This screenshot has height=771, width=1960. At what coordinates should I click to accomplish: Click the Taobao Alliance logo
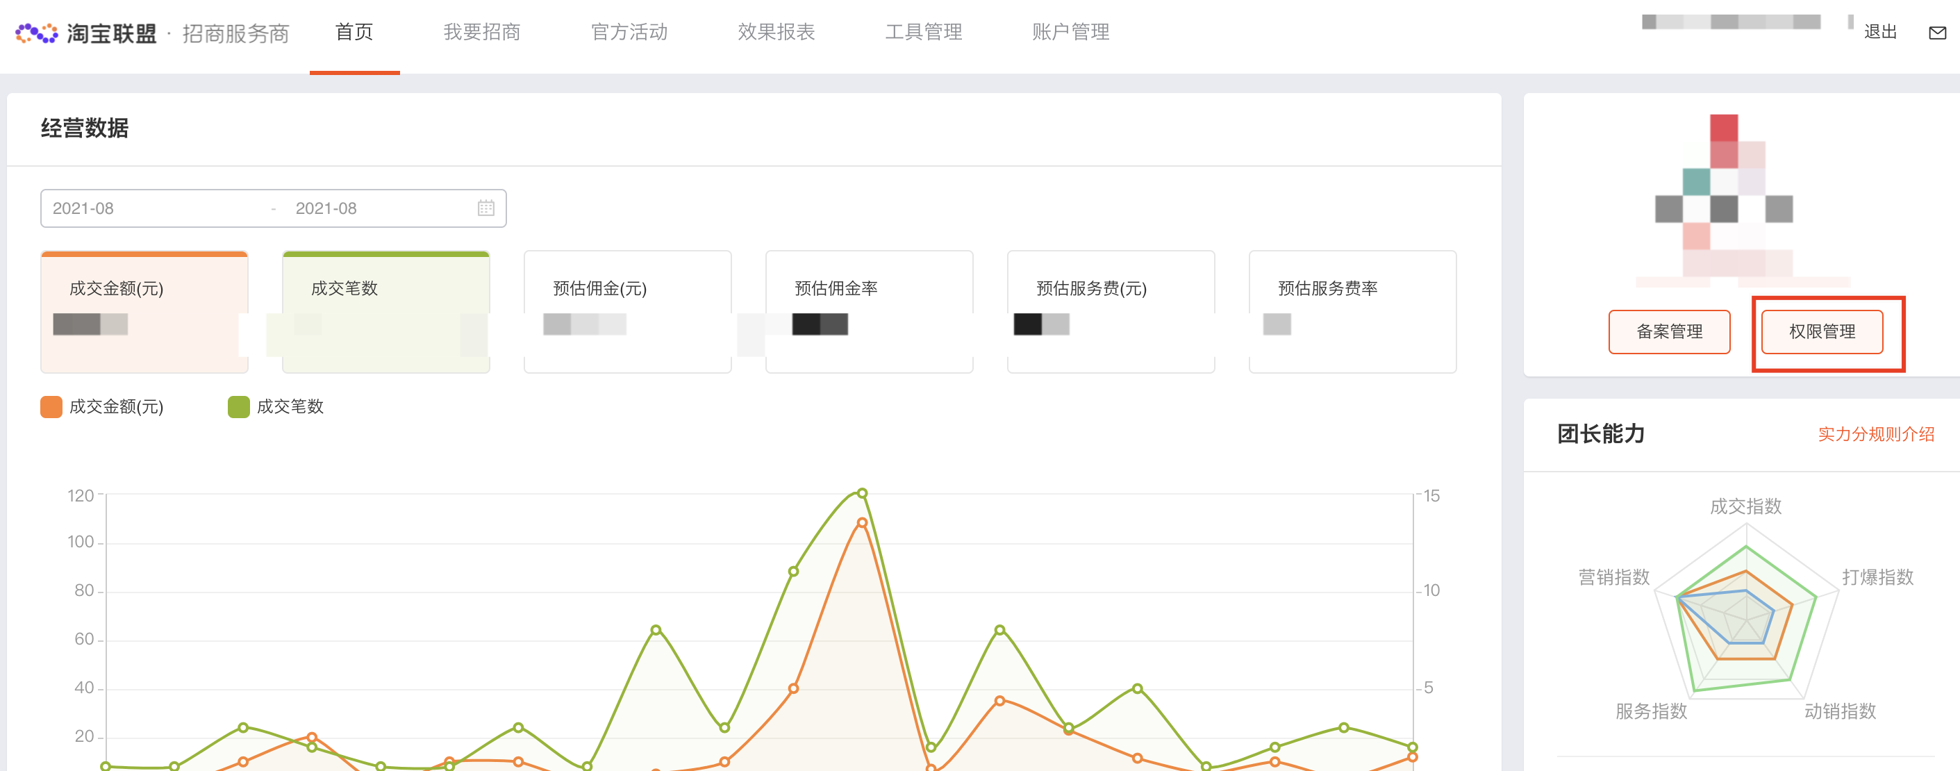click(85, 33)
